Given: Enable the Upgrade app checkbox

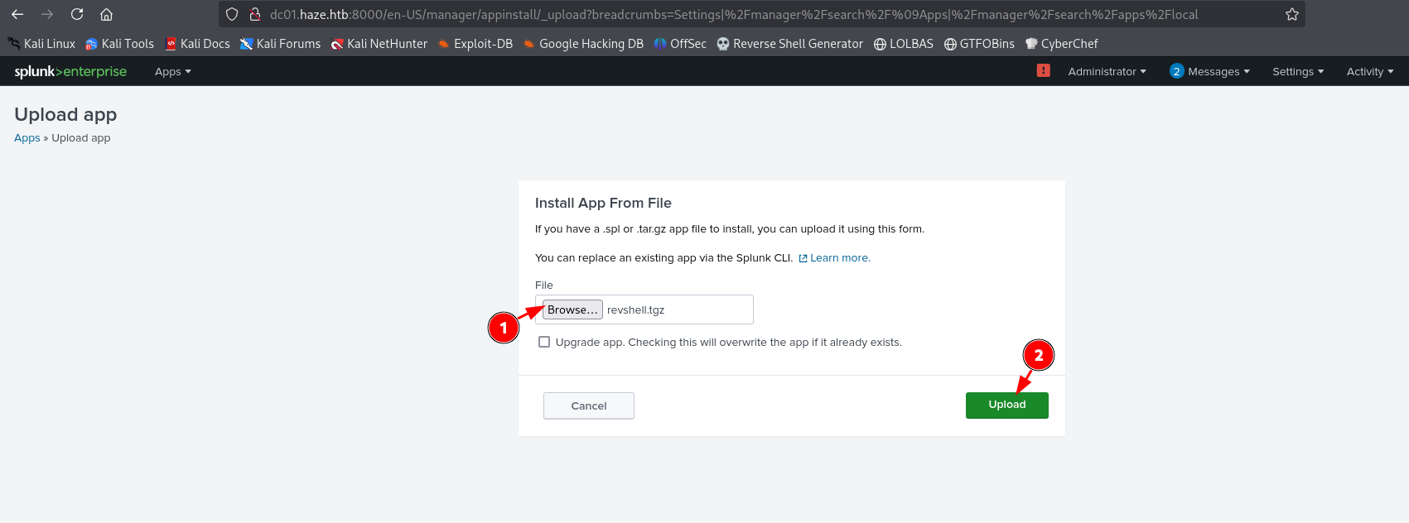Looking at the screenshot, I should pyautogui.click(x=544, y=342).
